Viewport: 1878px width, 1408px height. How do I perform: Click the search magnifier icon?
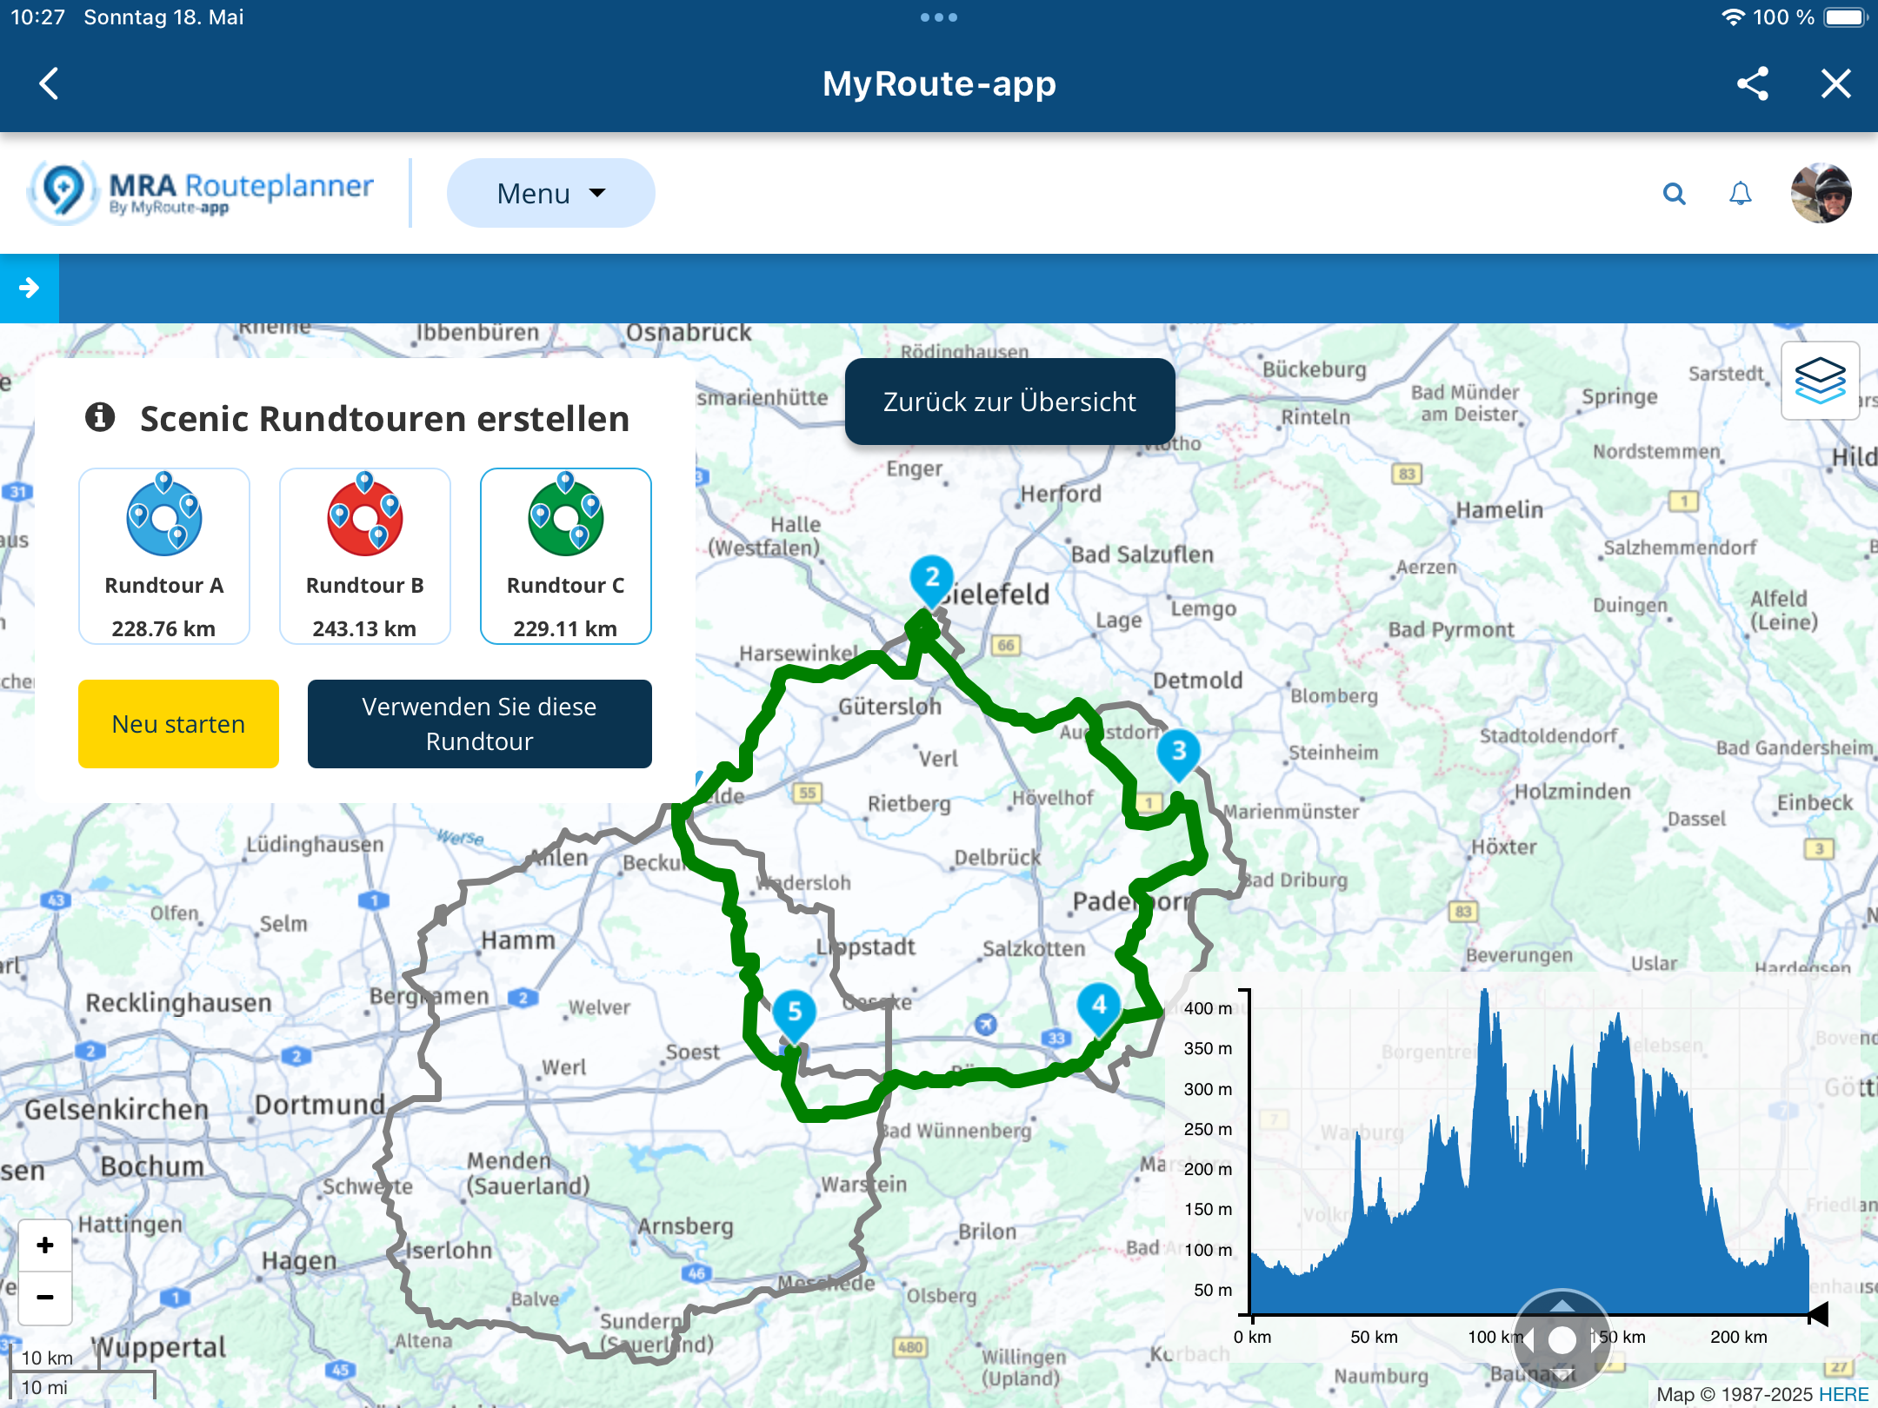tap(1674, 194)
